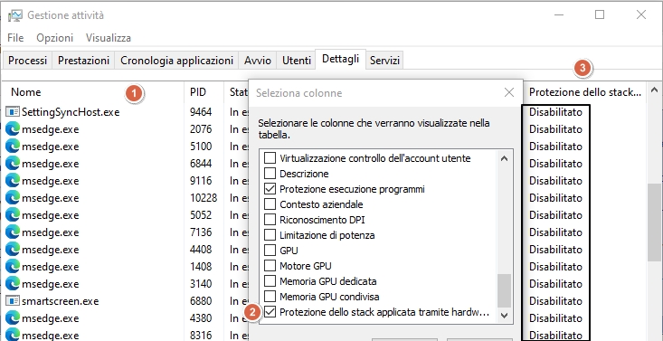The image size is (663, 341).
Task: Click process table scrollbar up arrow
Action: 654,90
